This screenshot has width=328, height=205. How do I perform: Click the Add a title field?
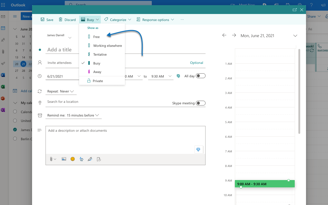tap(125, 50)
